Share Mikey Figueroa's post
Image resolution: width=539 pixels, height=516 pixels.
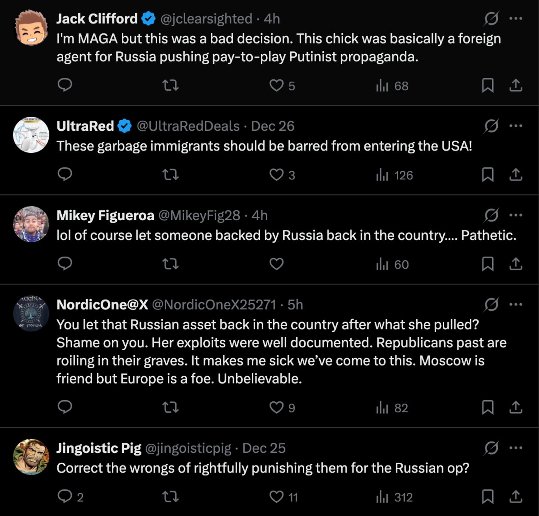point(515,264)
